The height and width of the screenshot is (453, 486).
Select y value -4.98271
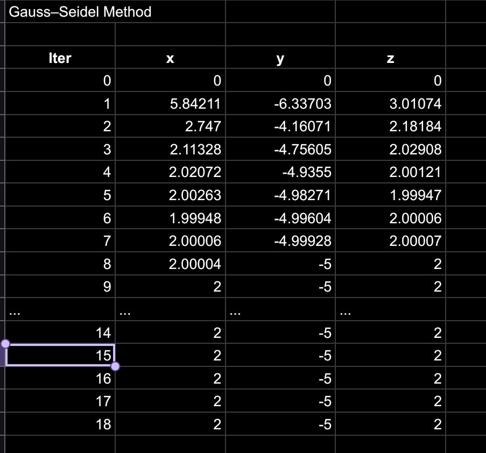pos(280,195)
